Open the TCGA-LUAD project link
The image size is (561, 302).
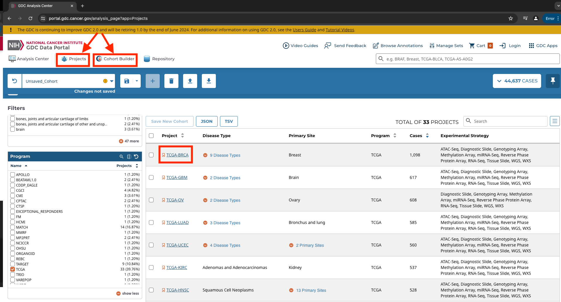(x=177, y=222)
